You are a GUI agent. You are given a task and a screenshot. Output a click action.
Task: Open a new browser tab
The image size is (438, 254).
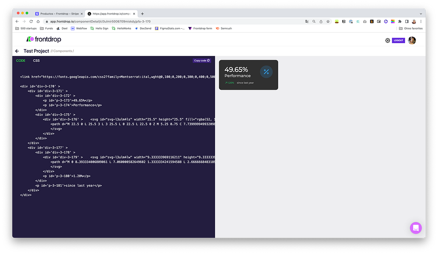point(142,14)
